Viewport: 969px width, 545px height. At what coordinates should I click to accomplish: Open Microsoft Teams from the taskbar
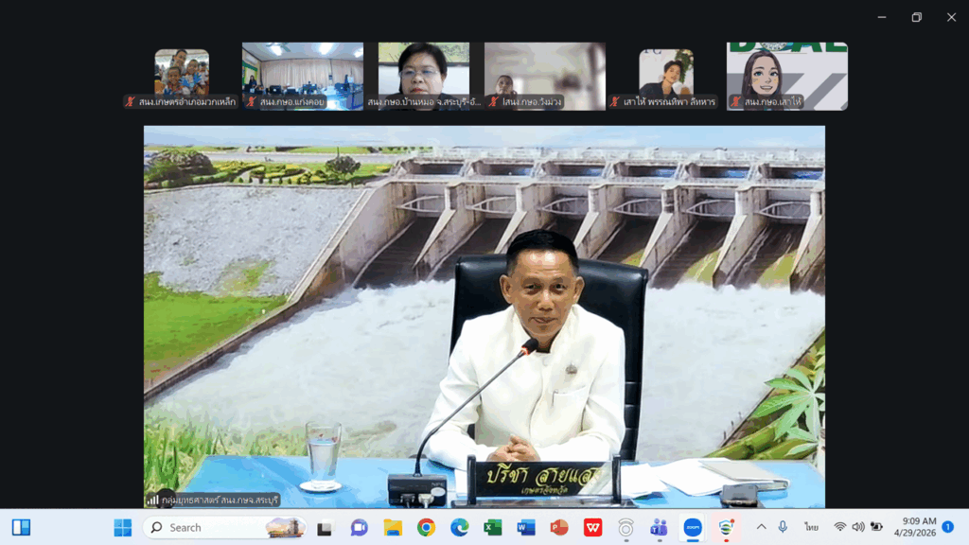659,528
